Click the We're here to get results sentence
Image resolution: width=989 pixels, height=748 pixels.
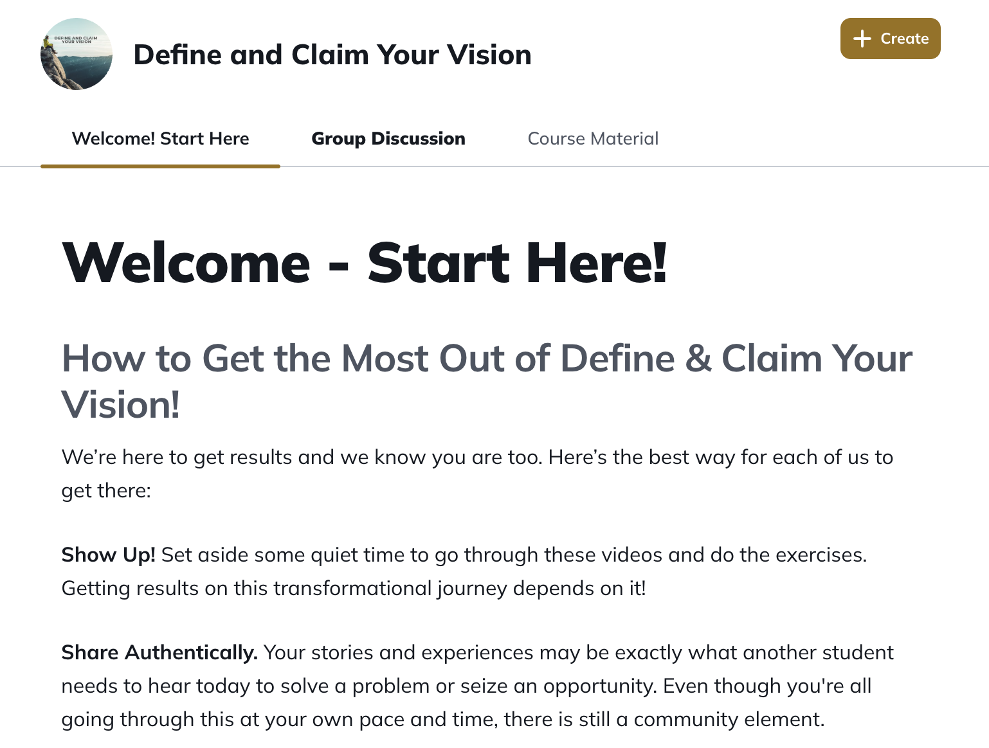[x=476, y=457]
